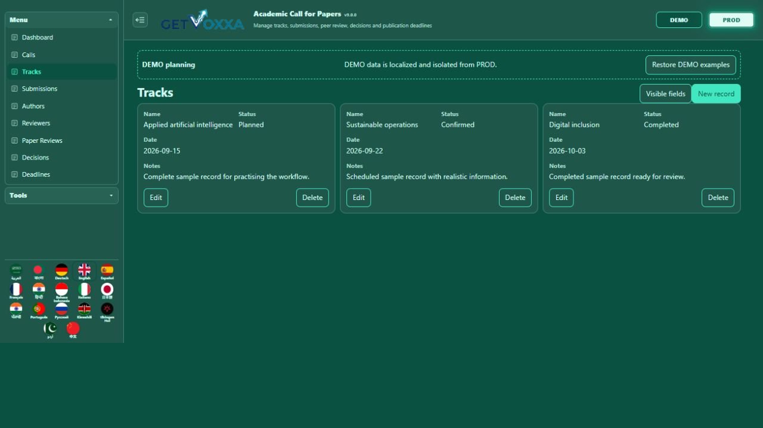Screen dimensions: 763x428
Task: Click note 'Complete sample record for practising the workflow.'
Action: pos(227,177)
